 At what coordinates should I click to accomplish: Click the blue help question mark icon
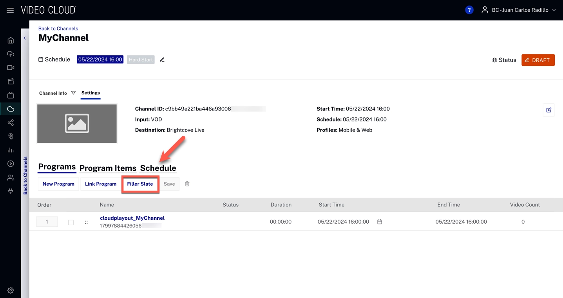[469, 10]
